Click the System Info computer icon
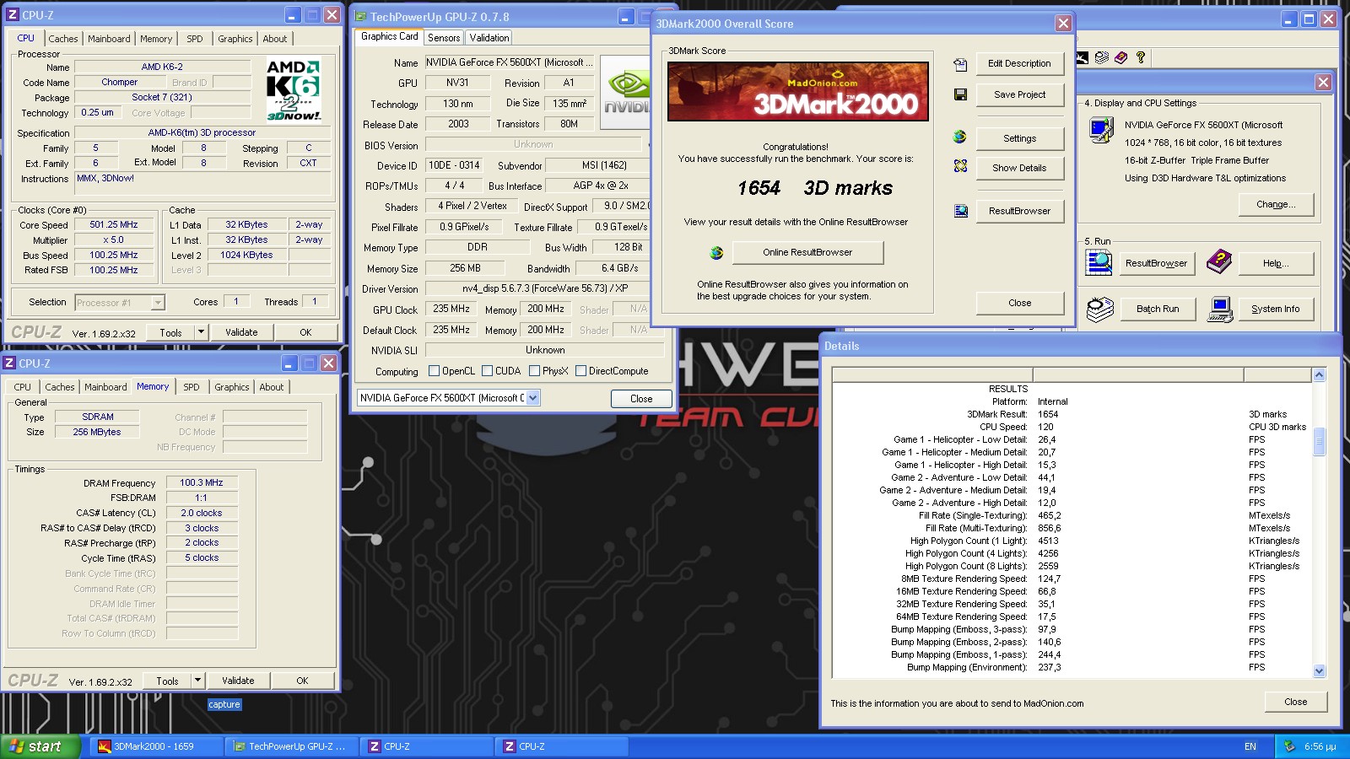The width and height of the screenshot is (1350, 759). [x=1220, y=310]
